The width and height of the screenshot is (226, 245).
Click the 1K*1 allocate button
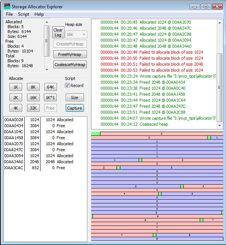(50, 98)
